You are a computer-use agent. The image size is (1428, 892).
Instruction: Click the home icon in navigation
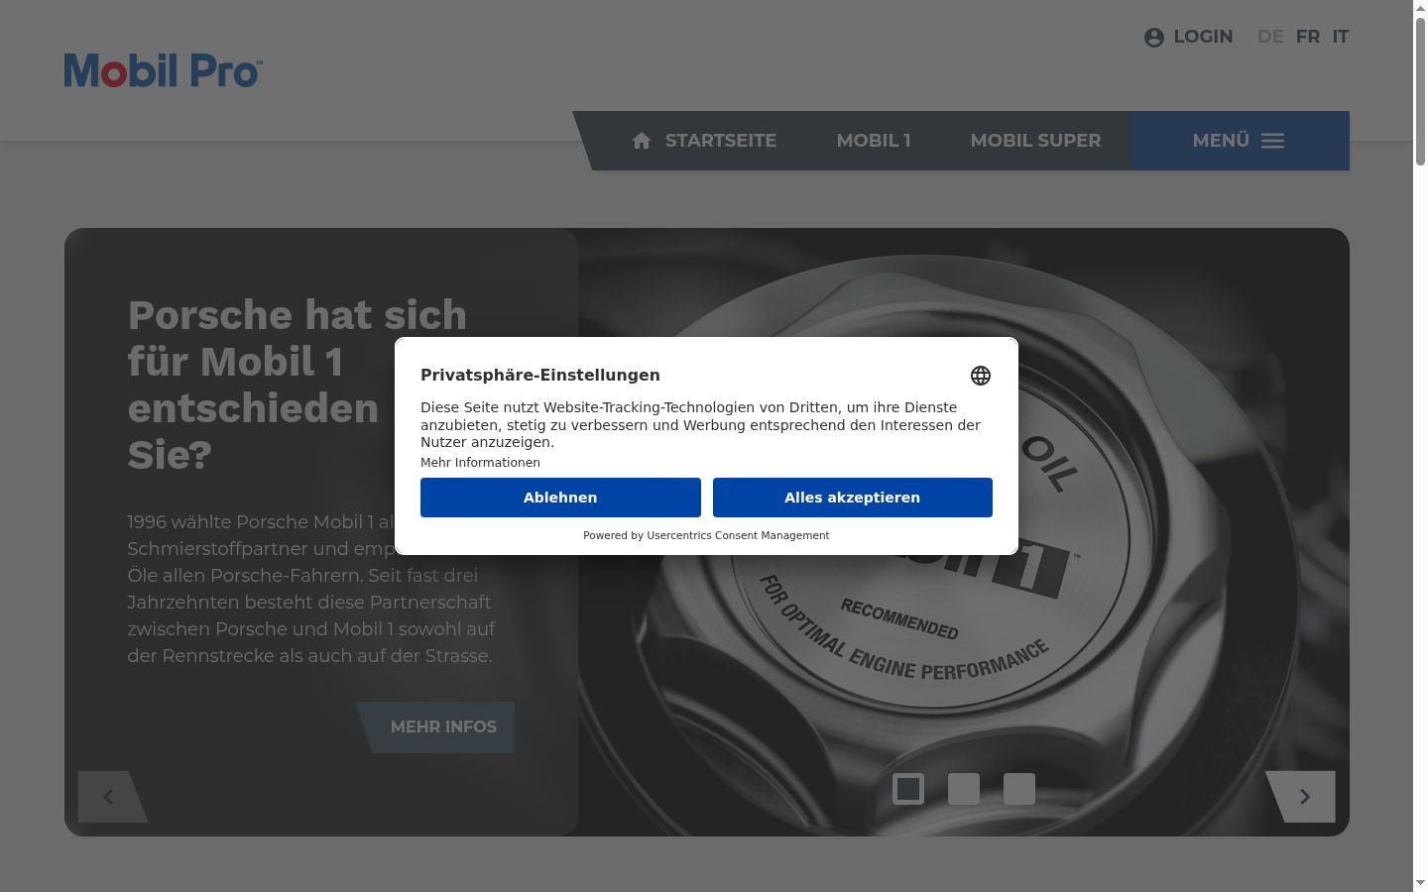[x=642, y=141]
